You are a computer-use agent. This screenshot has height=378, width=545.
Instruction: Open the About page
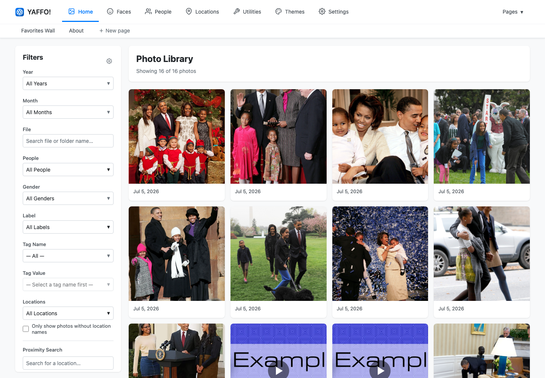pyautogui.click(x=76, y=31)
